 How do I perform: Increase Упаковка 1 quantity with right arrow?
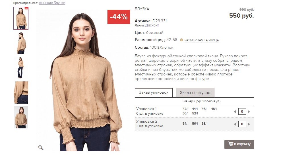(x=249, y=112)
